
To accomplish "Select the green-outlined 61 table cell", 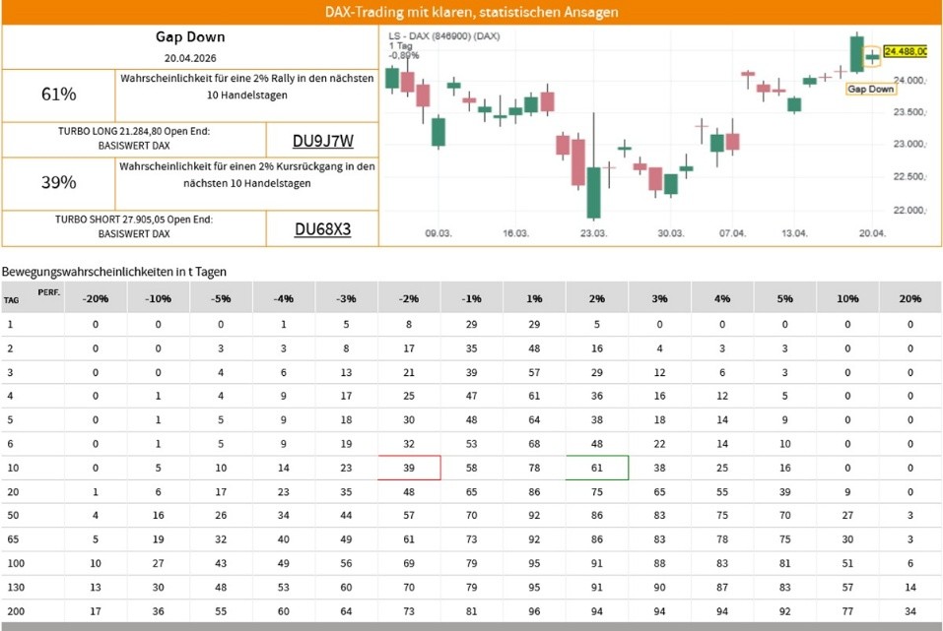I will point(597,468).
